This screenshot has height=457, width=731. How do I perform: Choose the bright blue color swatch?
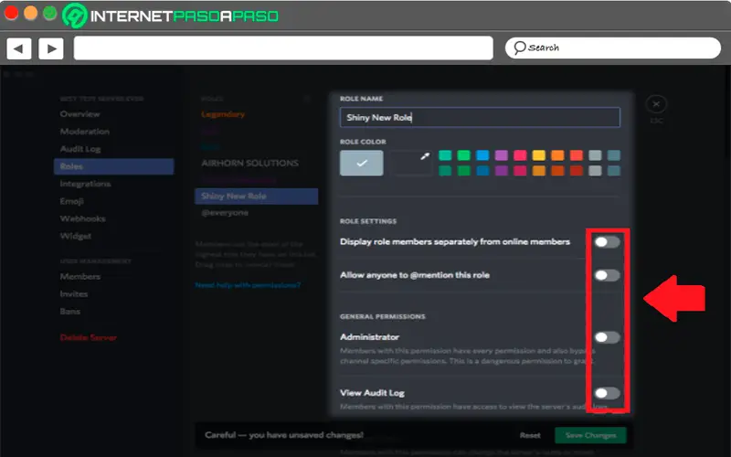pos(482,155)
